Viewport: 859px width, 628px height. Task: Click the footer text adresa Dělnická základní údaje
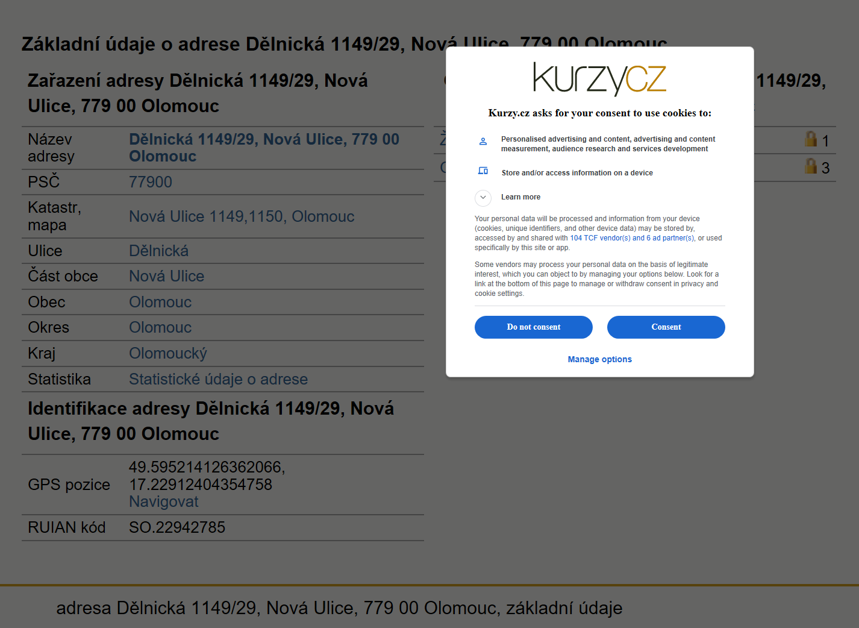click(x=339, y=608)
